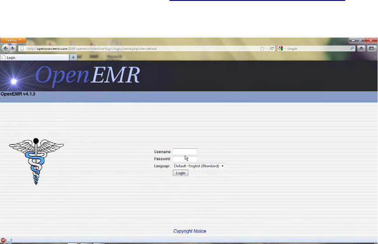Click the OpenEMR logo banner
378x244 pixels.
click(87, 76)
